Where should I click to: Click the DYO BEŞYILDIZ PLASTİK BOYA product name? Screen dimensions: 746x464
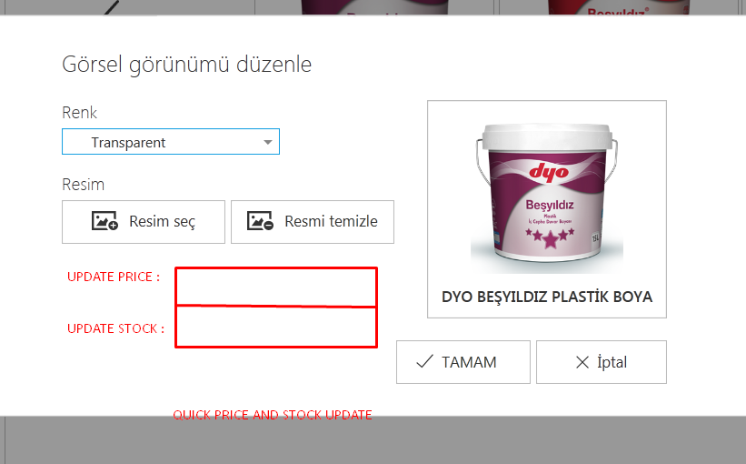pos(547,297)
